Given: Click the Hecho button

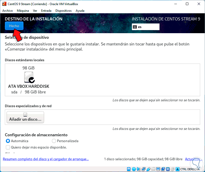Looking at the screenshot, I should point(14,26).
